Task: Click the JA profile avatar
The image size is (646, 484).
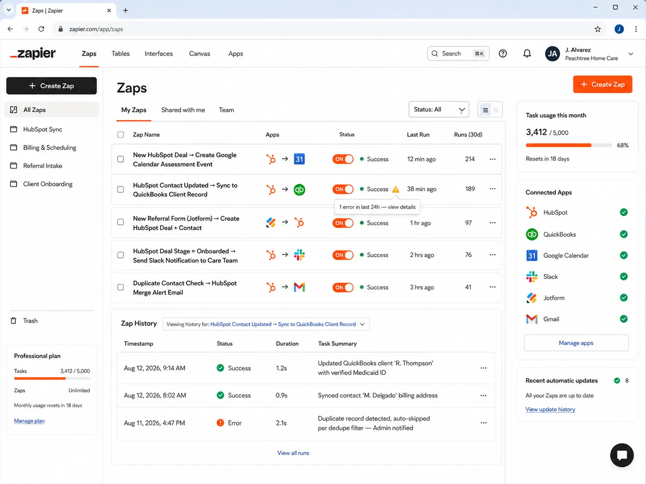Action: (x=552, y=54)
